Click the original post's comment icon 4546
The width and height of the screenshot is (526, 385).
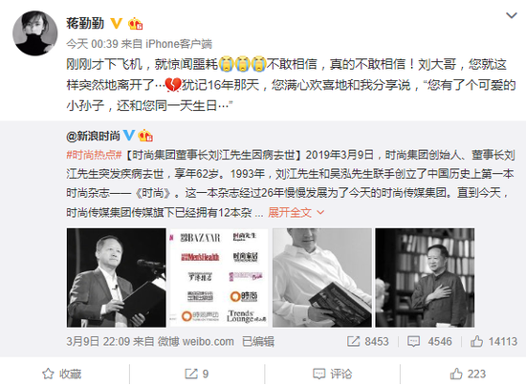click(429, 341)
